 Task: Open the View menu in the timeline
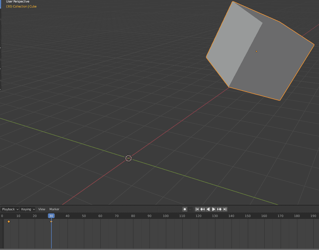[42, 209]
